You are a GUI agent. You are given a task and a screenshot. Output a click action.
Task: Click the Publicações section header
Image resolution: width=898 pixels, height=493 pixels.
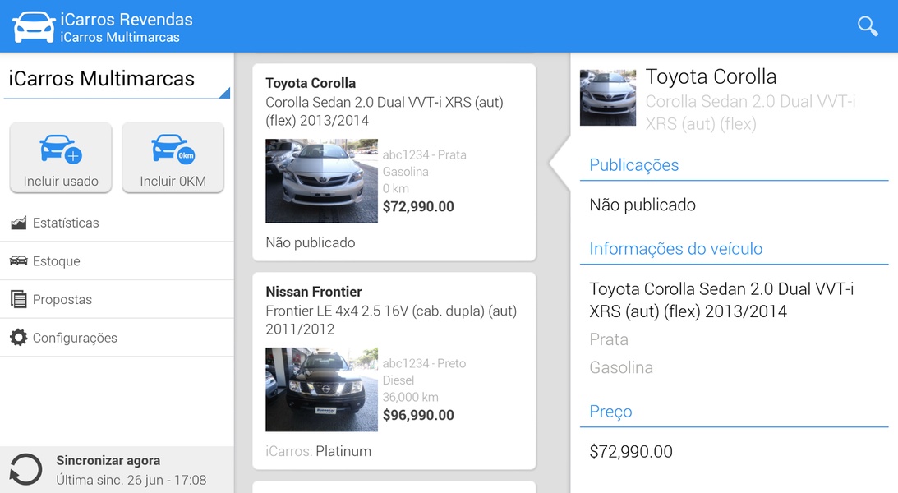[x=634, y=165]
